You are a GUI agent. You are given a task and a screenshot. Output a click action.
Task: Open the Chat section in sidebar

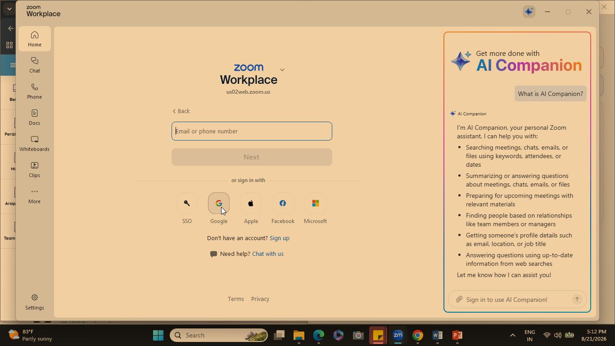(35, 65)
